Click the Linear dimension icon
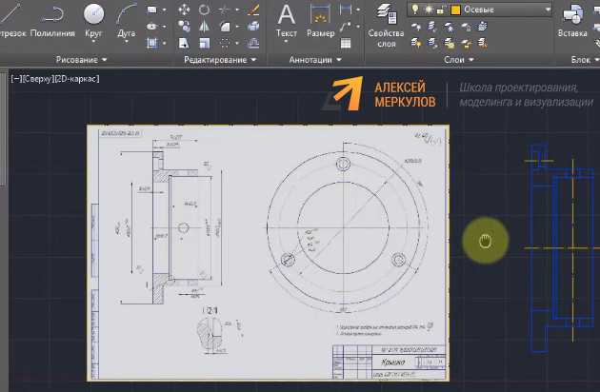Screen dimensions: 600x392 [345, 10]
